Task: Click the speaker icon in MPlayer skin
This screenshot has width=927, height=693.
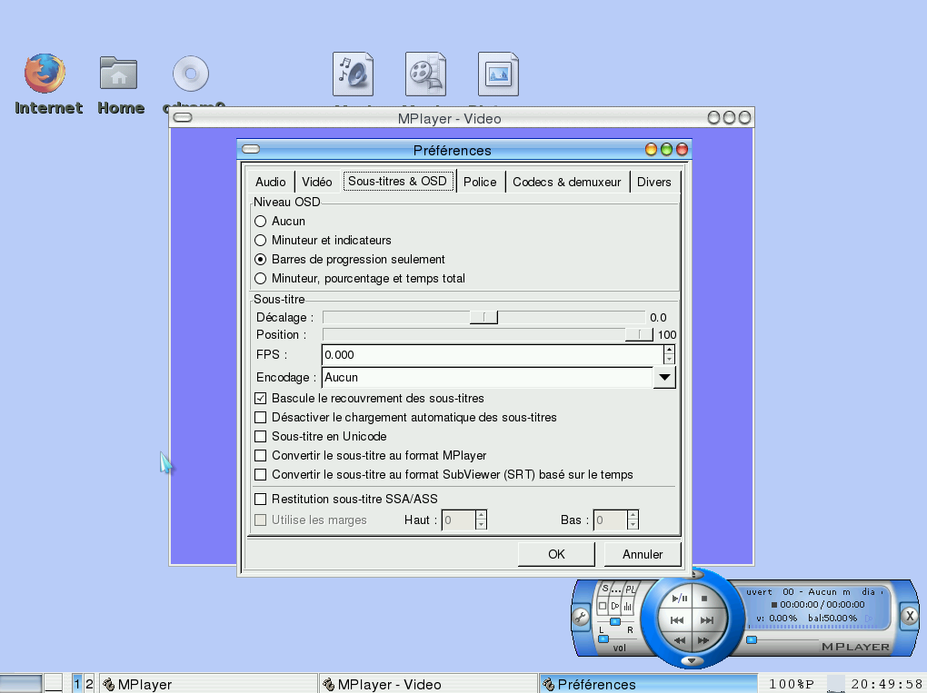Action: (x=615, y=606)
